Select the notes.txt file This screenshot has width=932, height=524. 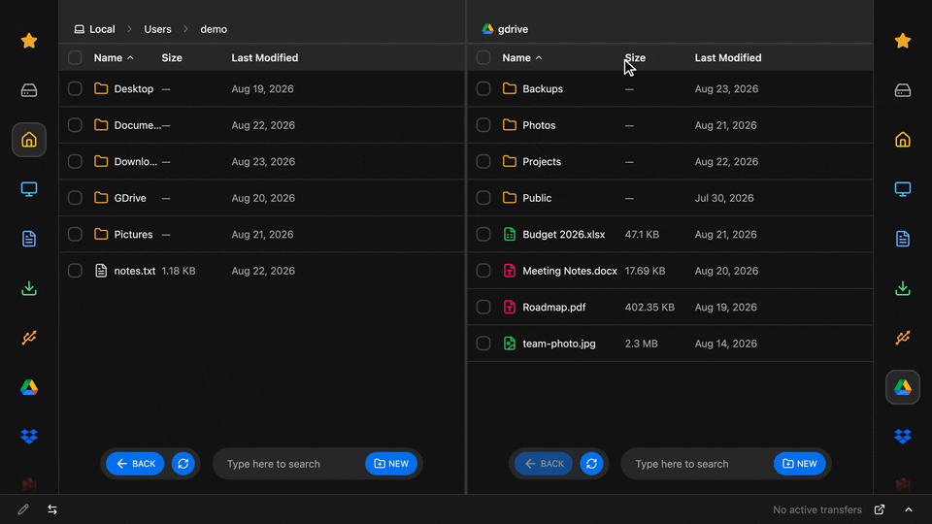pyautogui.click(x=261, y=271)
